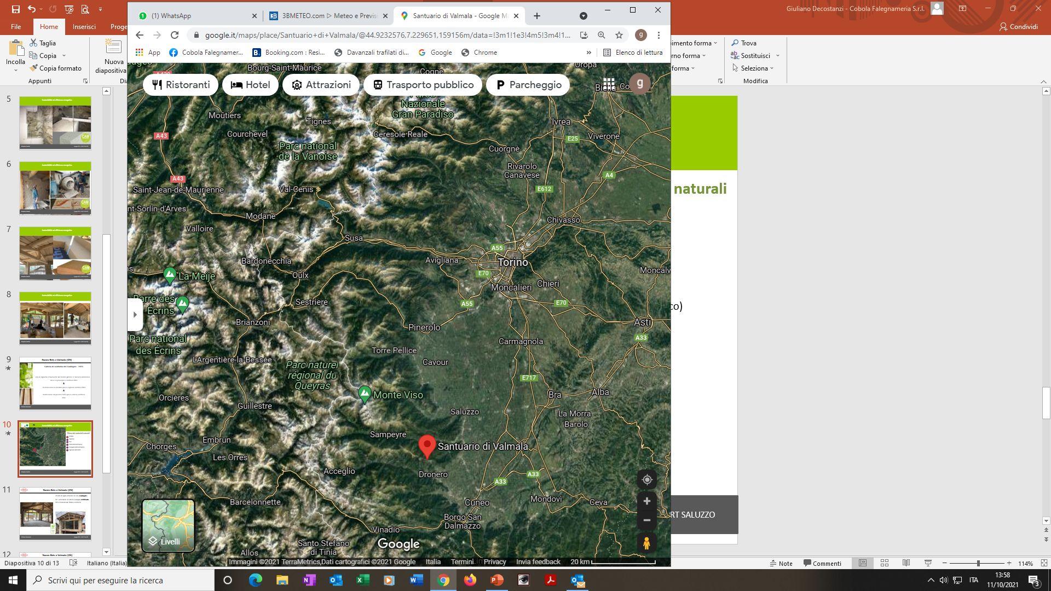The image size is (1051, 591).
Task: Open the Seleziona dropdown in Modifica
Action: 756,68
